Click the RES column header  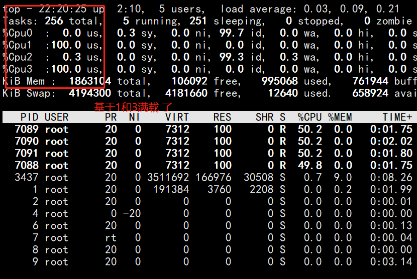point(222,117)
